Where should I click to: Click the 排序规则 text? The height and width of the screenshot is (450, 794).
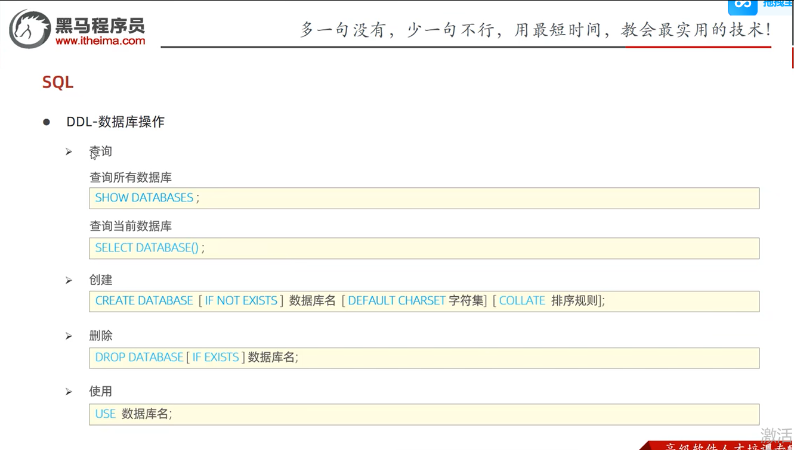click(x=574, y=301)
